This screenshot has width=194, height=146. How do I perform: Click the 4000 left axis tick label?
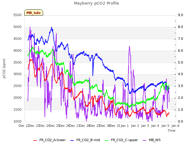18,51
